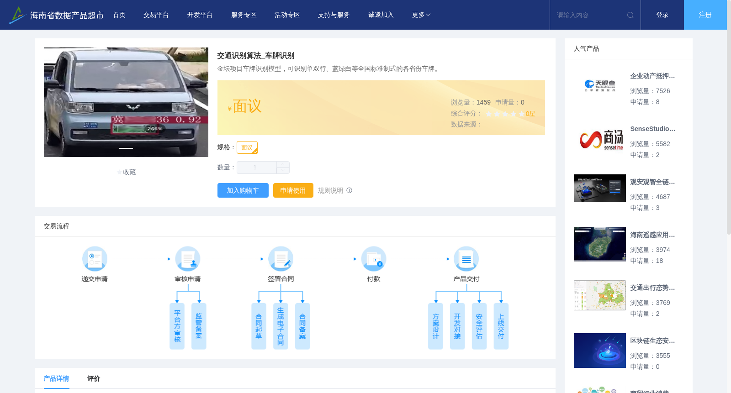Open the 观安观智全链 product thumbnail
The height and width of the screenshot is (393, 731).
[600, 188]
